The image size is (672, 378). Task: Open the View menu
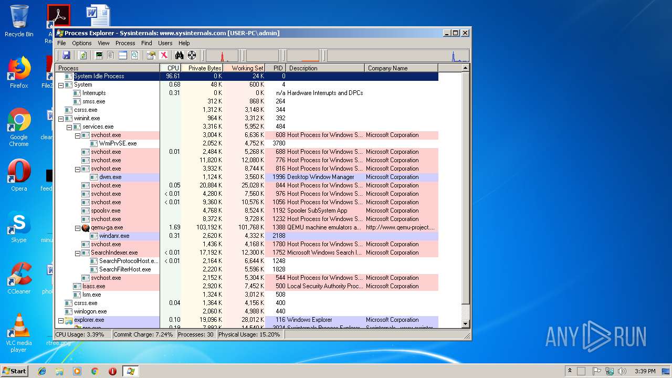103,43
